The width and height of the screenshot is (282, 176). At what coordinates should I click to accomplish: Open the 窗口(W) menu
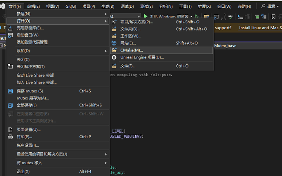pyautogui.click(x=224, y=7)
